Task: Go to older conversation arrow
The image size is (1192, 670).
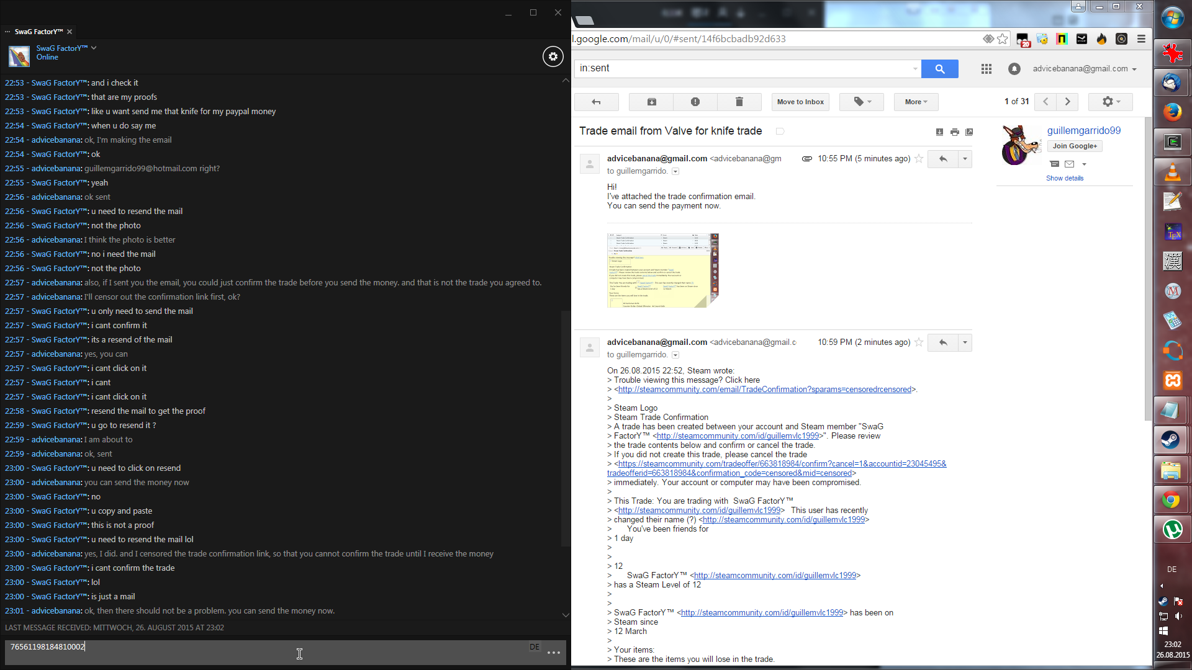Action: (x=1068, y=102)
